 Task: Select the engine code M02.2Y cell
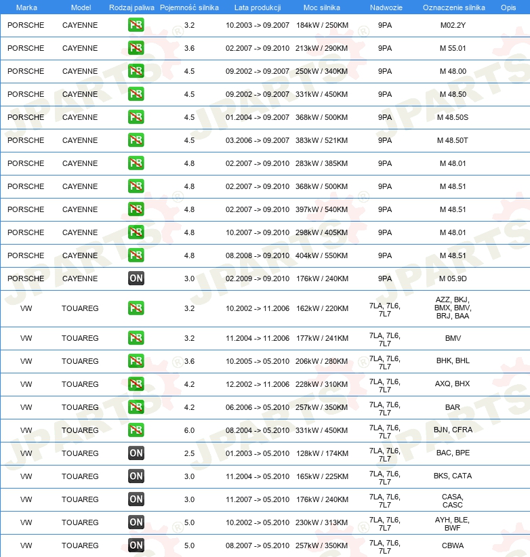(453, 25)
